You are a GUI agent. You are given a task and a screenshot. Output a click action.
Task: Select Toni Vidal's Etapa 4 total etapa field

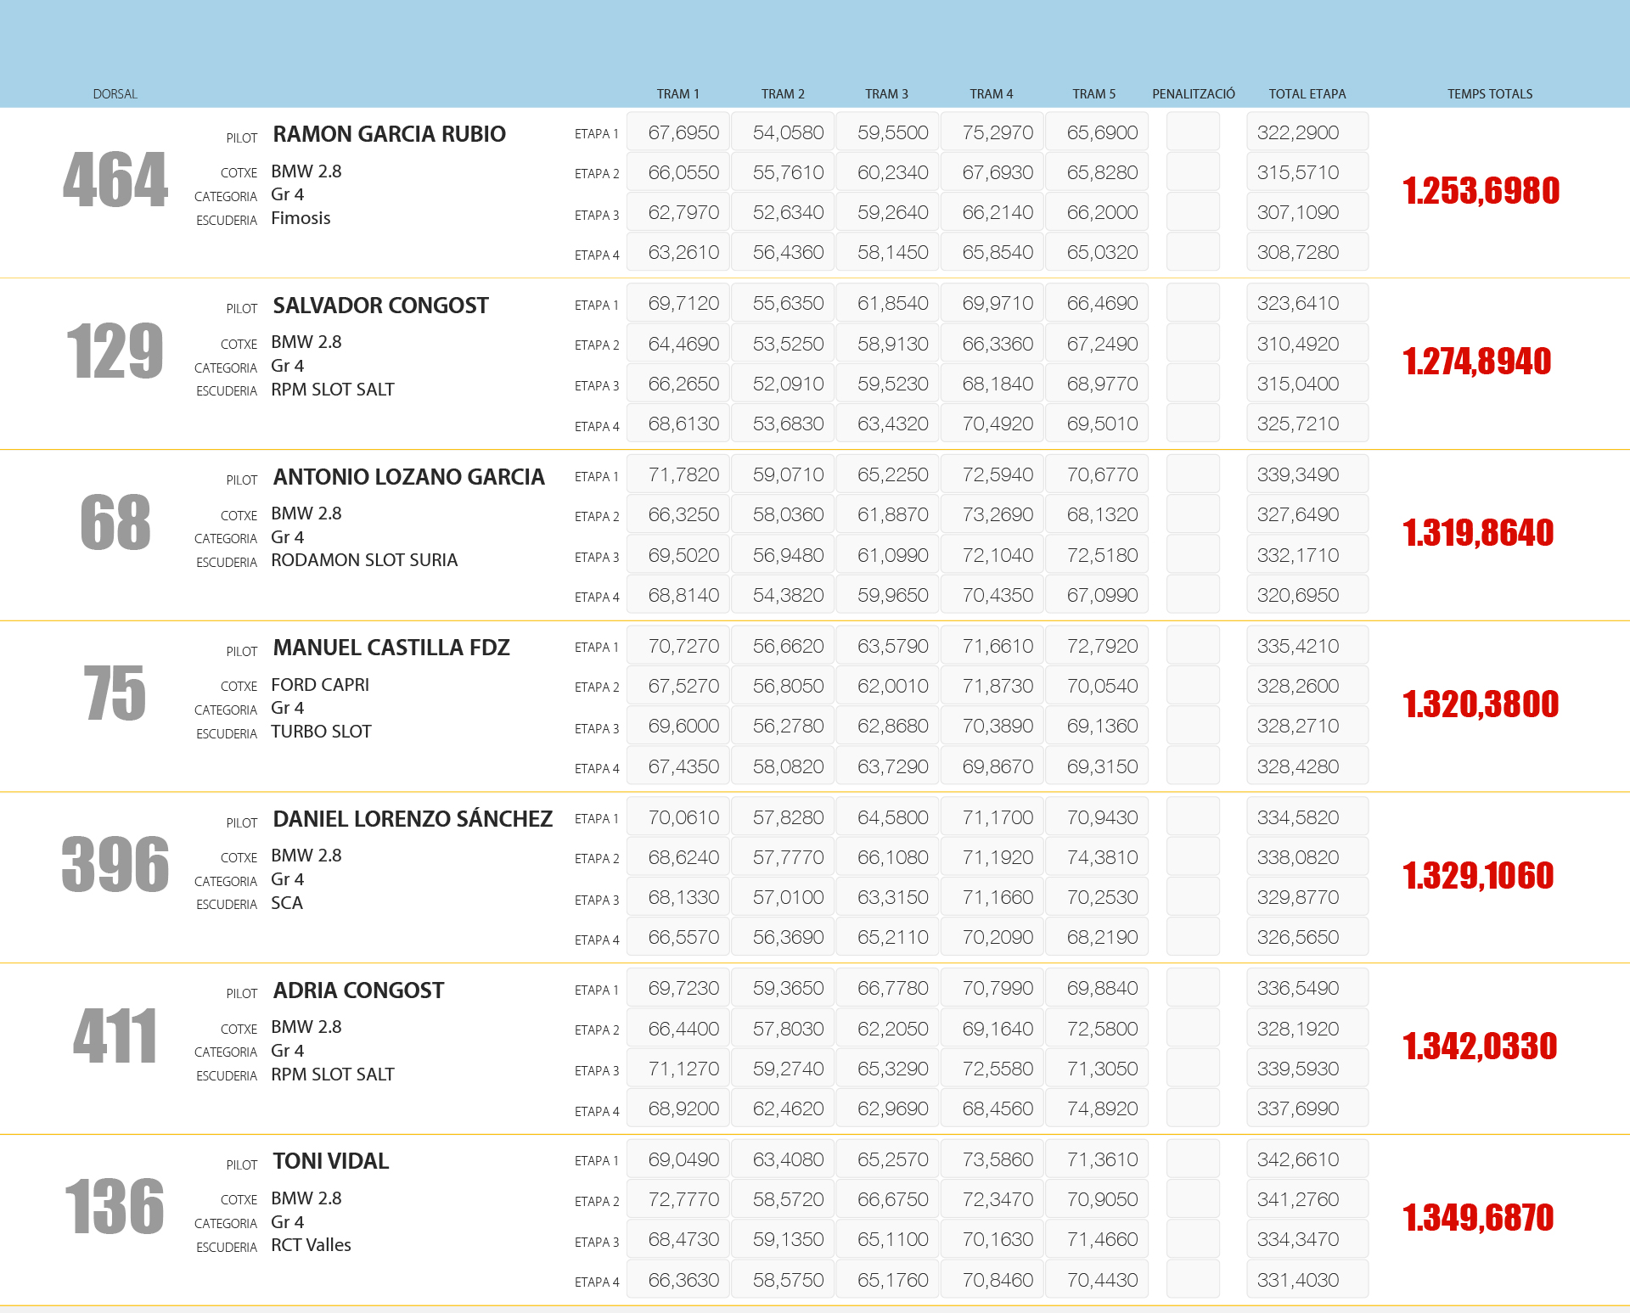pyautogui.click(x=1307, y=1280)
